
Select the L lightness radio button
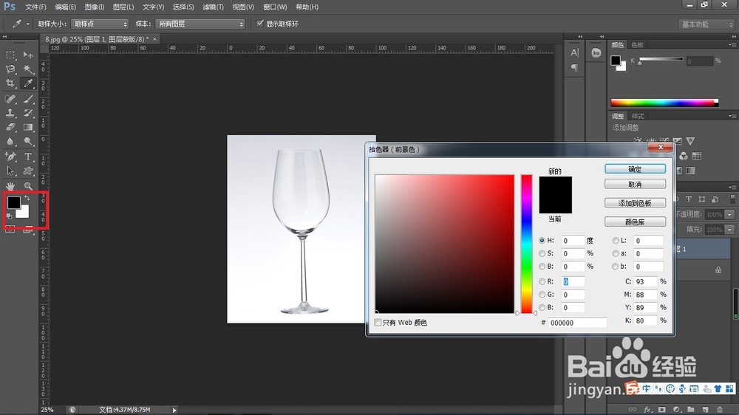616,240
